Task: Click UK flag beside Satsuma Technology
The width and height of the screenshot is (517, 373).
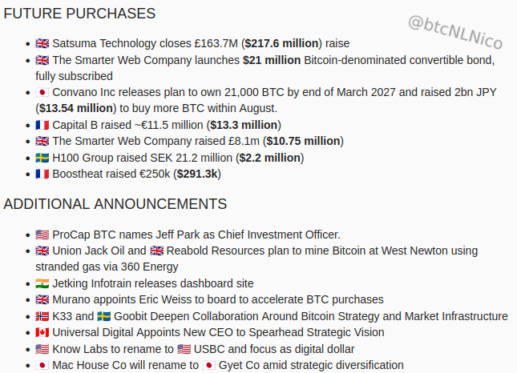Action: tap(42, 43)
